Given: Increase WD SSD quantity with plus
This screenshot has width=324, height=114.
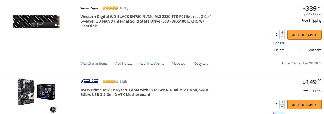Looking at the screenshot, I should coord(282,32).
